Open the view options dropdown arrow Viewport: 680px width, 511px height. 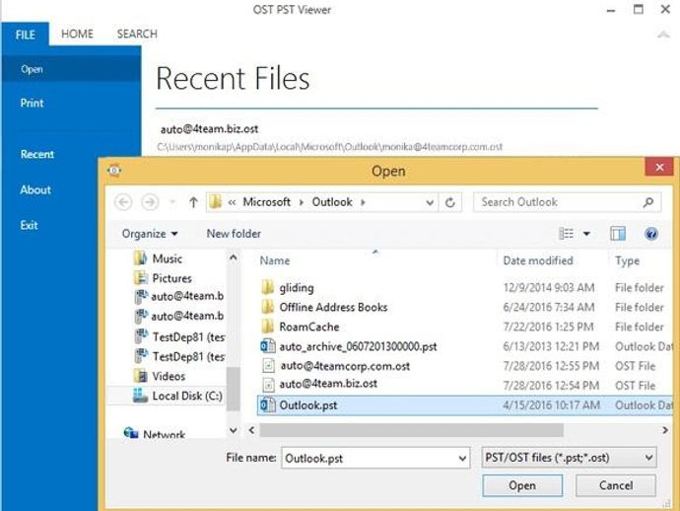(x=586, y=234)
